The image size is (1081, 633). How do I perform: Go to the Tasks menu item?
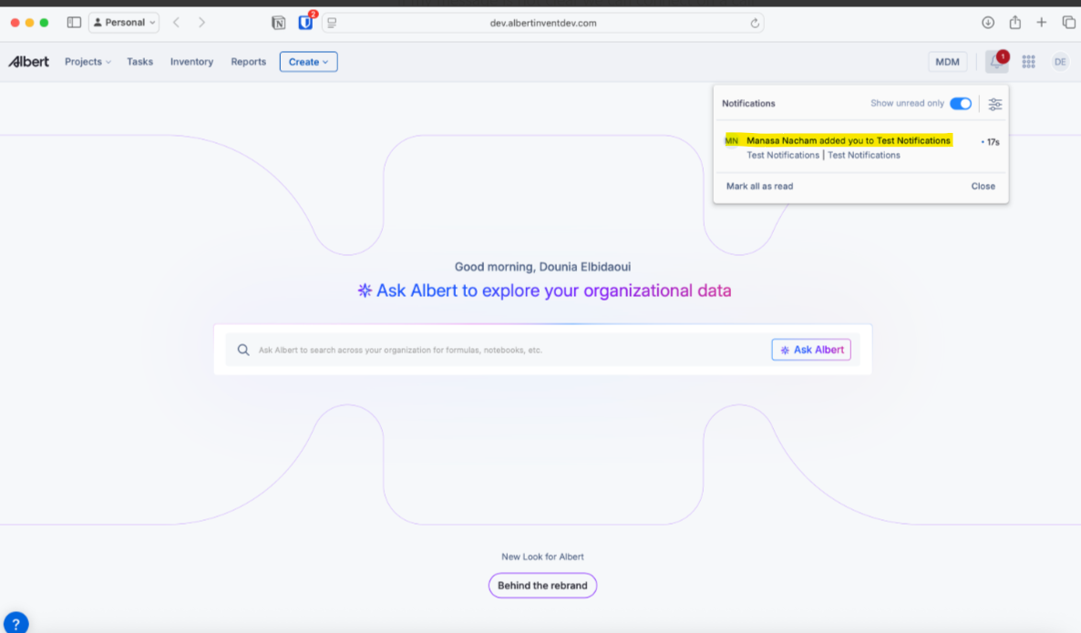(139, 62)
